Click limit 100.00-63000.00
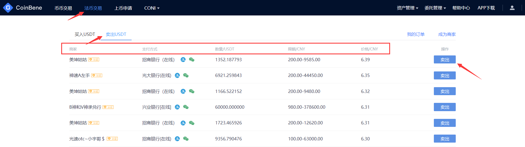Image resolution: width=525 pixels, height=147 pixels. pyautogui.click(x=305, y=139)
